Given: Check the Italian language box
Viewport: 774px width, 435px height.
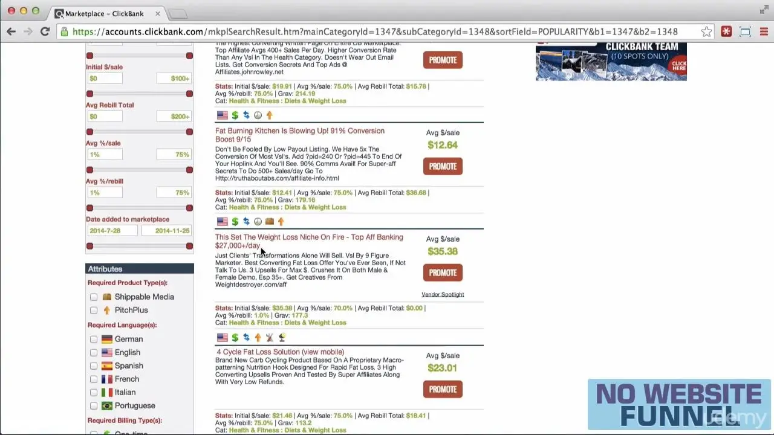Looking at the screenshot, I should (94, 392).
